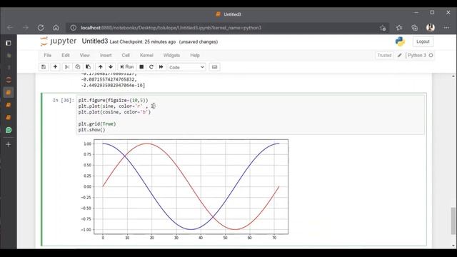This screenshot has height=257, width=457.
Task: Open the command palette keyboard icon
Action: coord(214,67)
